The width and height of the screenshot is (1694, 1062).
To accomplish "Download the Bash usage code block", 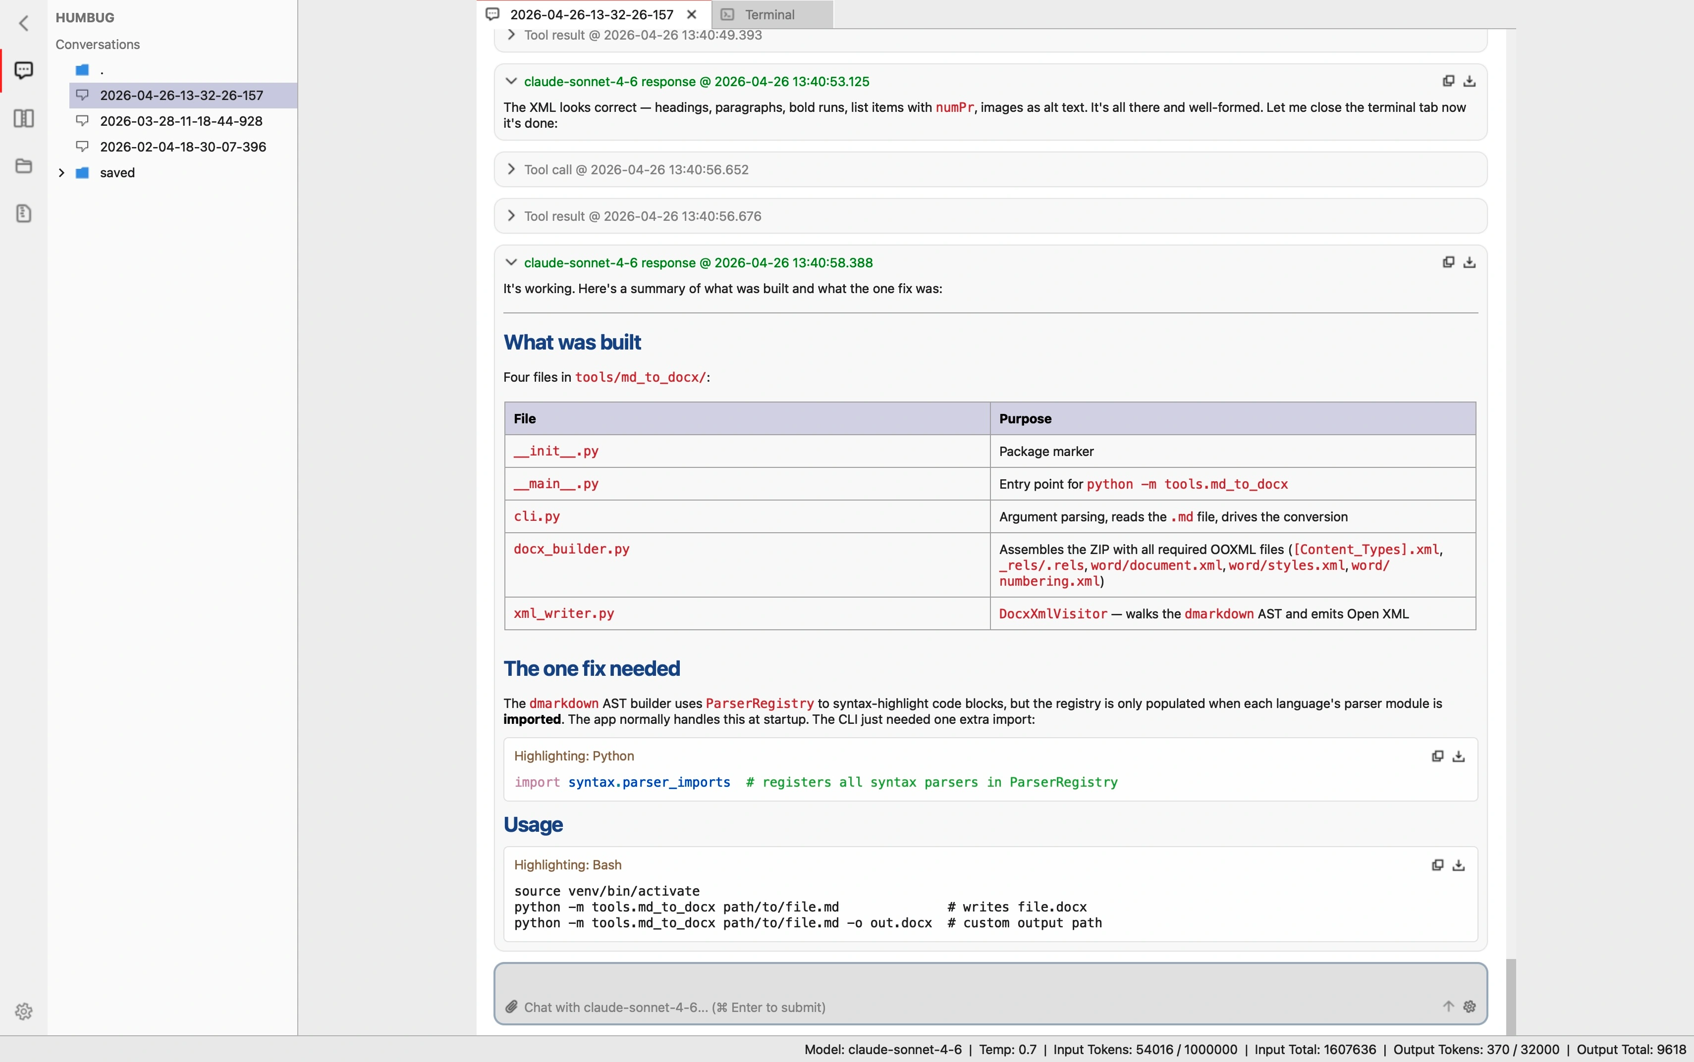I will pos(1459,864).
